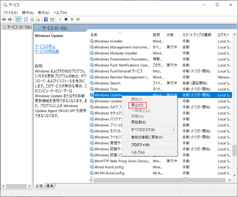Switch to the 拡張 tab

click(39, 186)
